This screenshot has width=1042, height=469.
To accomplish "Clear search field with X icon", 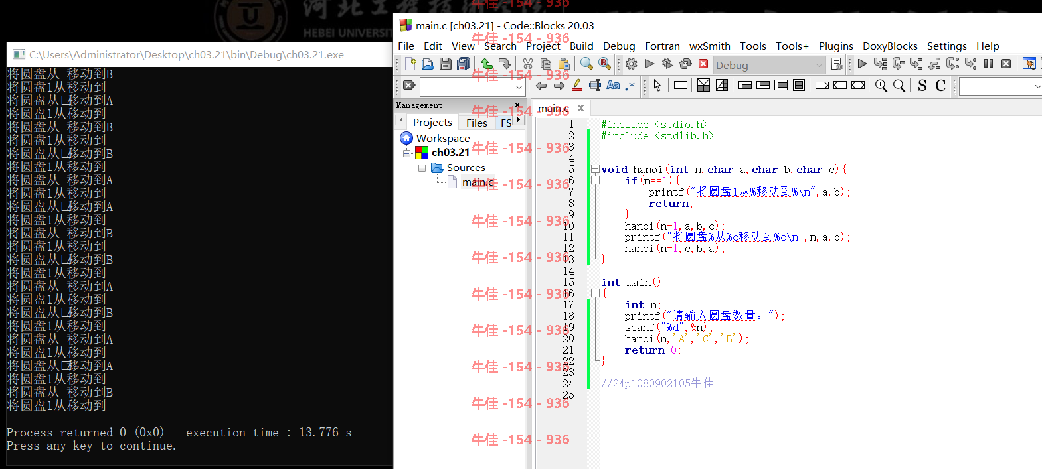I will coord(409,86).
